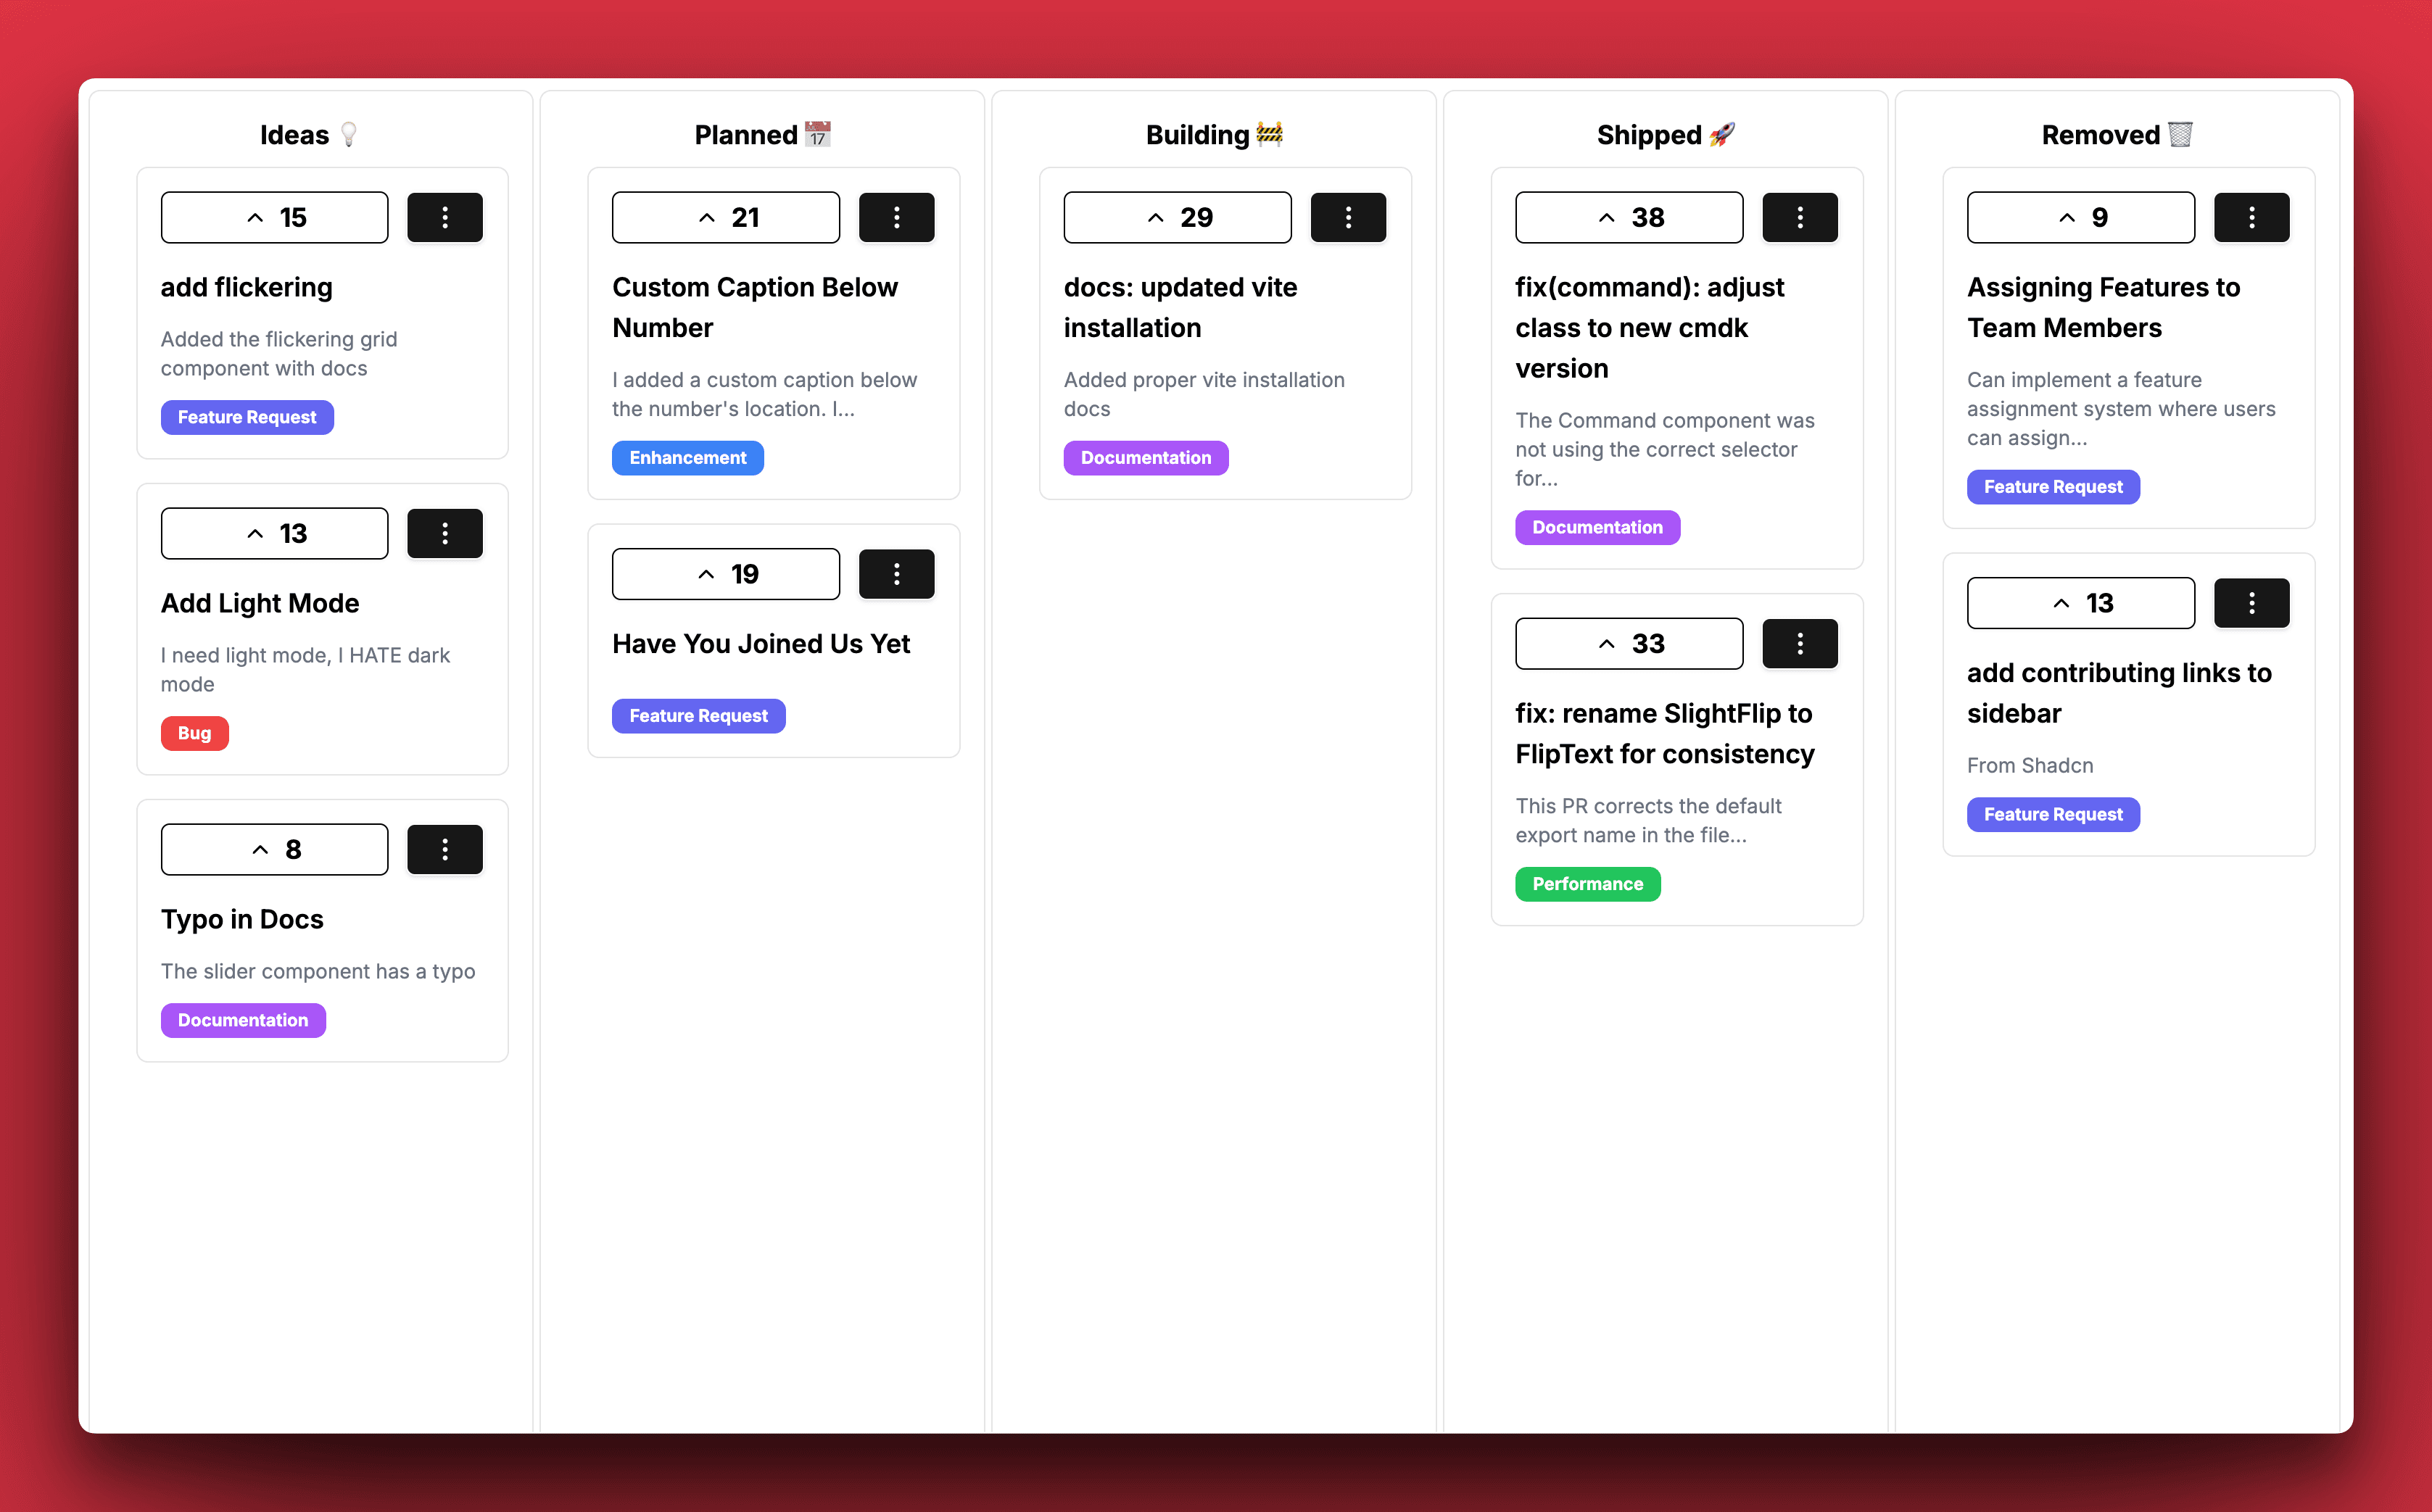
Task: Click the Feature Request tag on add flickering
Action: point(246,416)
